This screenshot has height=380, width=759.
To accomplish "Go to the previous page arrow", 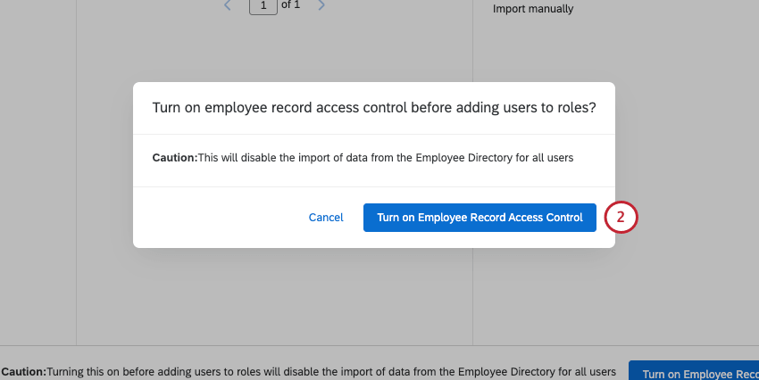I will click(x=228, y=5).
